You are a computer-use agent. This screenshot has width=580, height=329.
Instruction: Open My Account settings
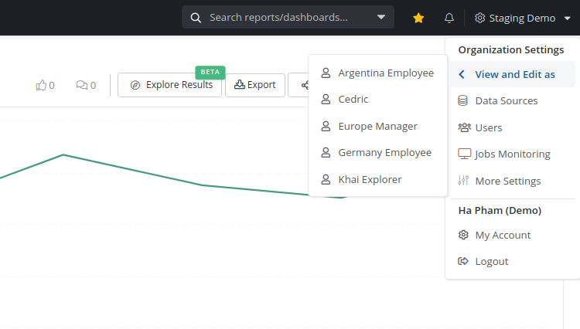513,235
